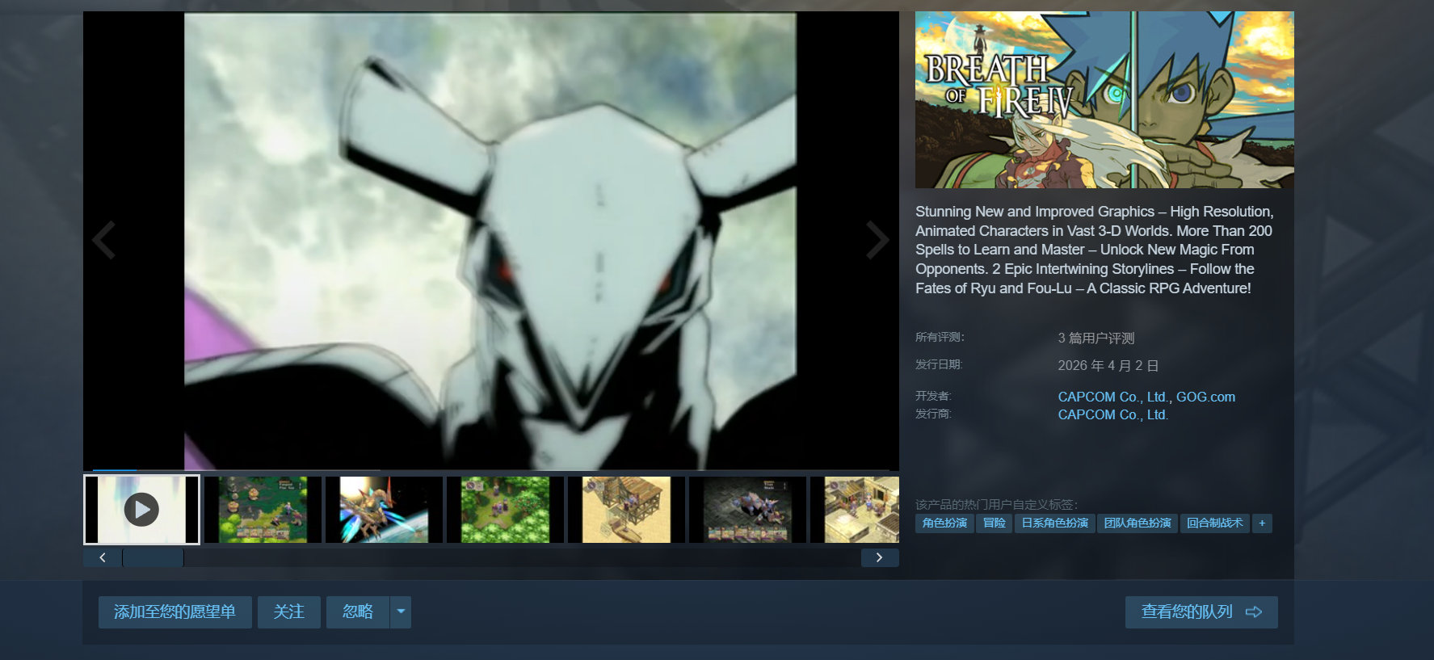This screenshot has width=1434, height=660.
Task: Click the 忽略 ignore button
Action: pyautogui.click(x=358, y=612)
